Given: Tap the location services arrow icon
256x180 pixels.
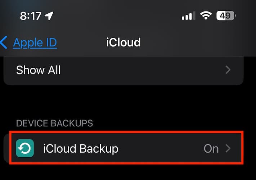Looking at the screenshot, I should tap(49, 16).
